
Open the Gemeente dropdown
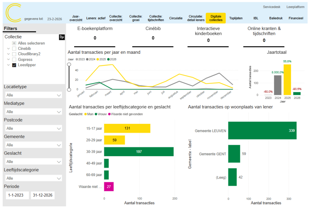34,145
